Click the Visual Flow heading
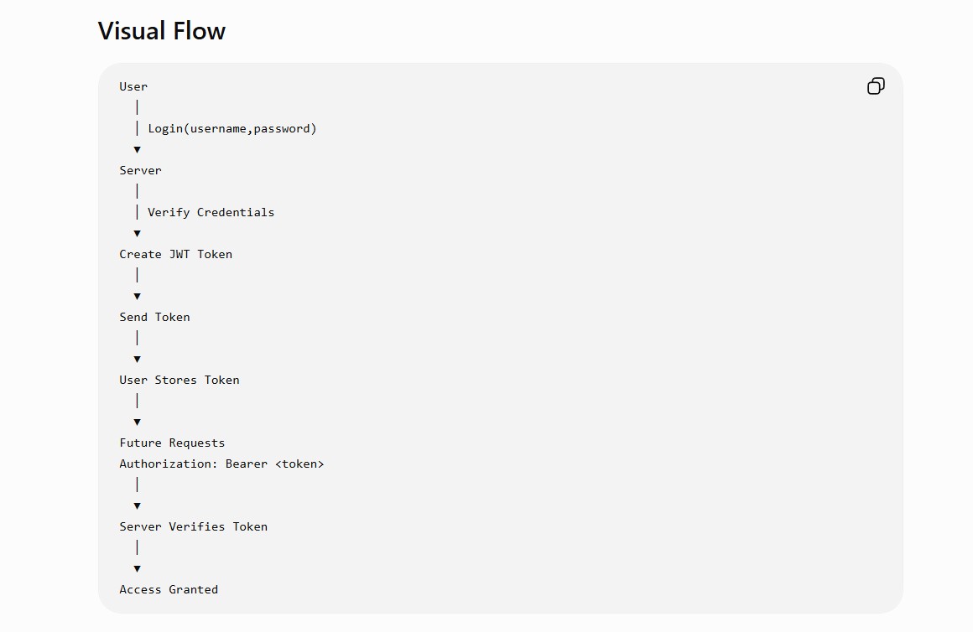 click(x=161, y=31)
